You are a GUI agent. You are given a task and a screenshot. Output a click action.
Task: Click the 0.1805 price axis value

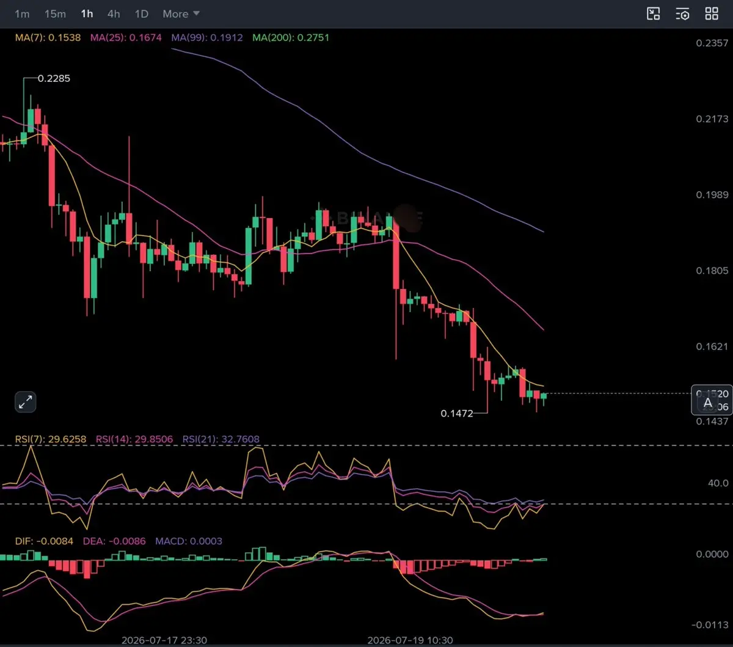click(712, 271)
